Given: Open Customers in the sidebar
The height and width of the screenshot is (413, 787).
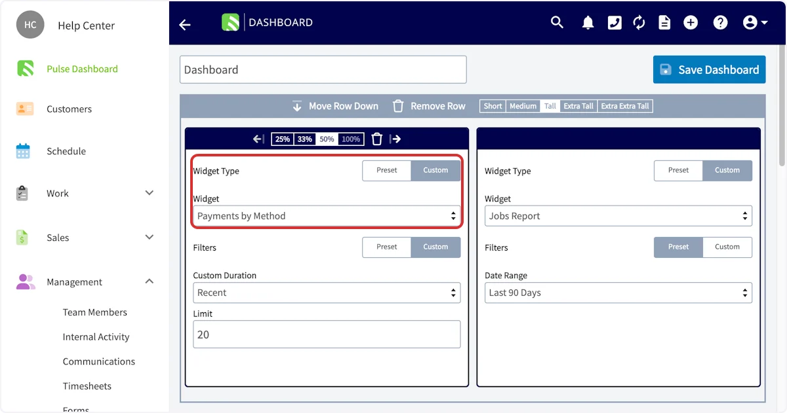Looking at the screenshot, I should point(69,109).
